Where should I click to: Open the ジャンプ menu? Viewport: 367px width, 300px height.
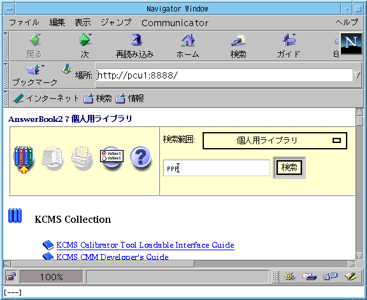point(117,23)
